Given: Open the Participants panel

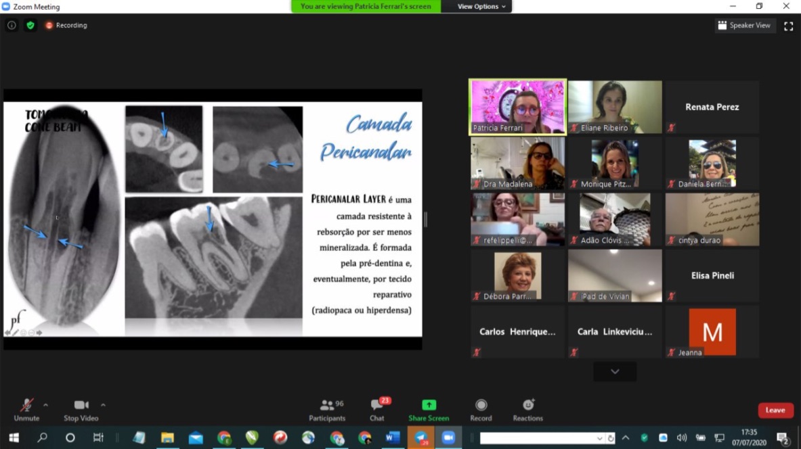Looking at the screenshot, I should (x=327, y=409).
